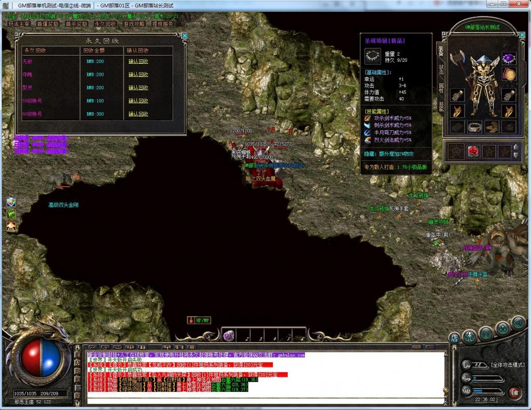Click the chat input line

tap(266, 400)
